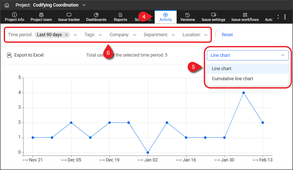Expand the project name dropdown chevron
293x170 pixels.
(84, 5)
